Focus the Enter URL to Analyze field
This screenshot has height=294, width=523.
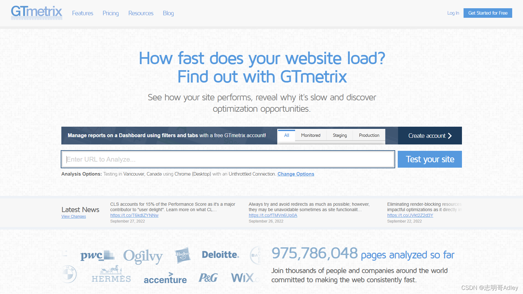[x=228, y=159]
